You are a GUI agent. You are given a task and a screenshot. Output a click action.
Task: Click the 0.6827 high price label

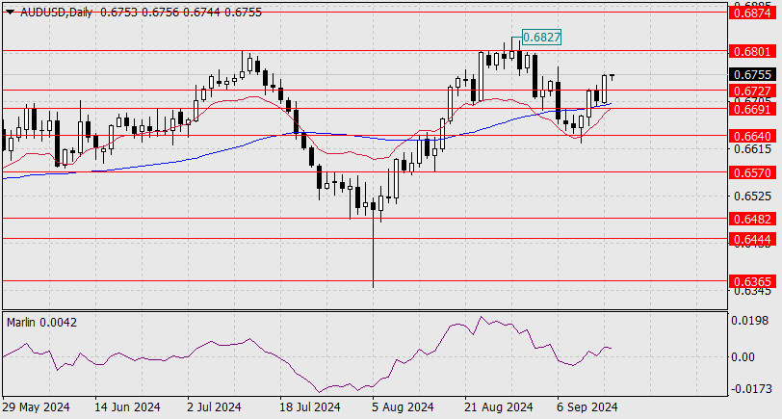click(541, 37)
